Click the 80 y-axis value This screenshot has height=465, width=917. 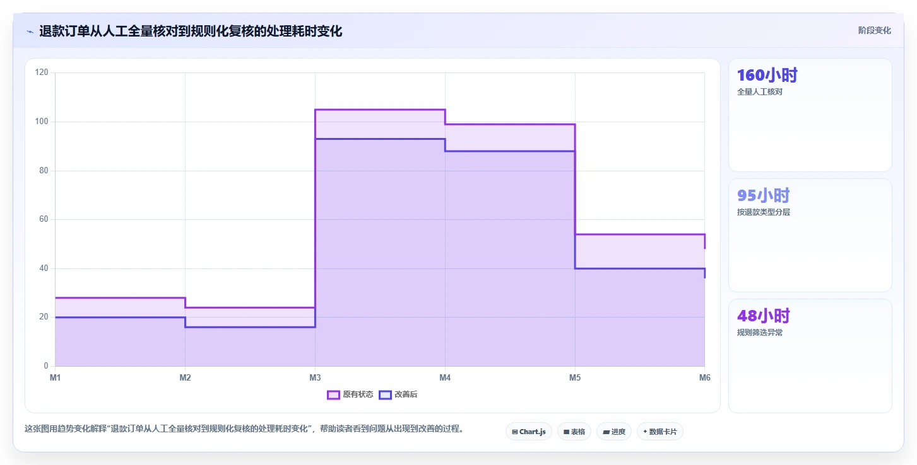tap(44, 171)
